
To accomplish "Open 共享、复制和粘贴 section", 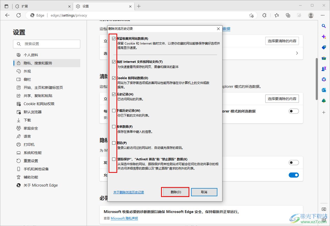I will 47,96.
